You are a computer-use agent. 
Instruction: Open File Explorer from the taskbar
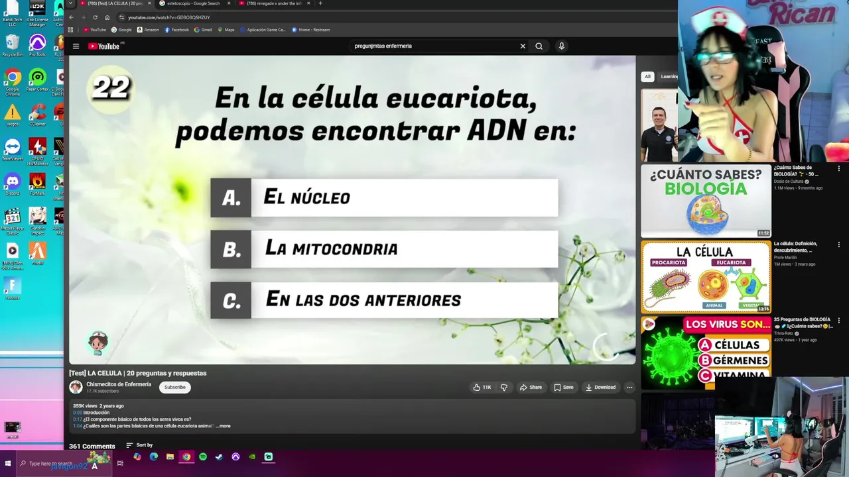point(170,457)
